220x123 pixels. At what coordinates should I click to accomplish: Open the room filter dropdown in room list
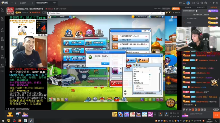(146, 31)
